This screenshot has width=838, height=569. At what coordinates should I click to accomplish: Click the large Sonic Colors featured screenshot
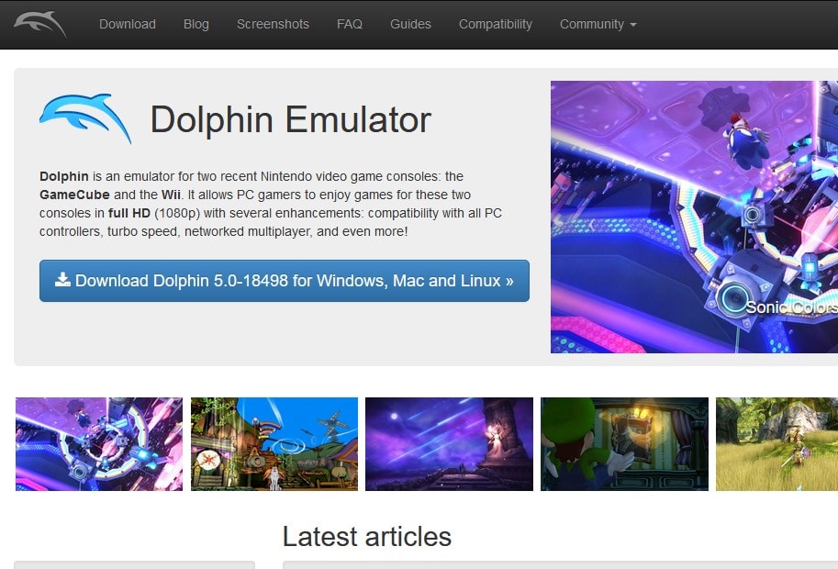tap(694, 217)
